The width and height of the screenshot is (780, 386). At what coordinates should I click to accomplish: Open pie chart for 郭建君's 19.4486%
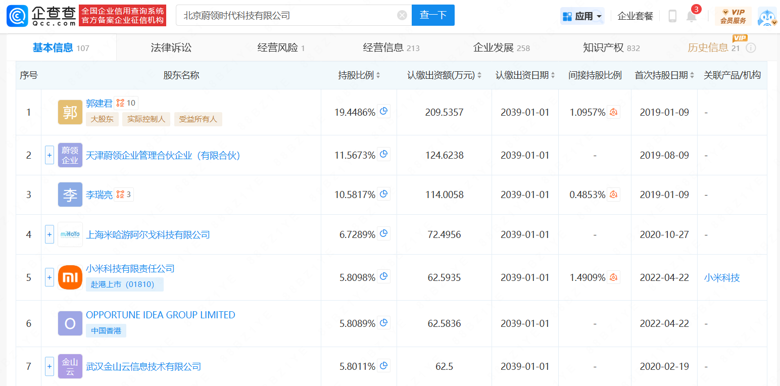pyautogui.click(x=384, y=111)
